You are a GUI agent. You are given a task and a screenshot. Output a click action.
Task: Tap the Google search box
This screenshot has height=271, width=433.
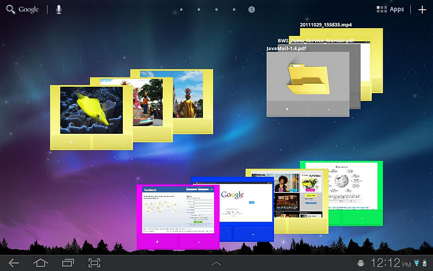tap(23, 10)
